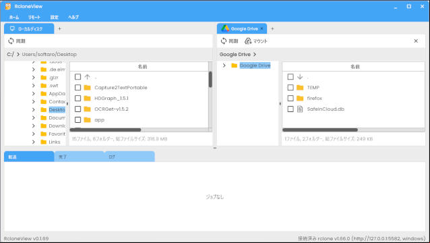Expand the Desktop folder in tree
The height and width of the screenshot is (243, 430).
tap(34, 109)
